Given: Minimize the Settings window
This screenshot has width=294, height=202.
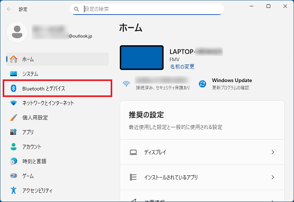Looking at the screenshot, I should [x=252, y=6].
